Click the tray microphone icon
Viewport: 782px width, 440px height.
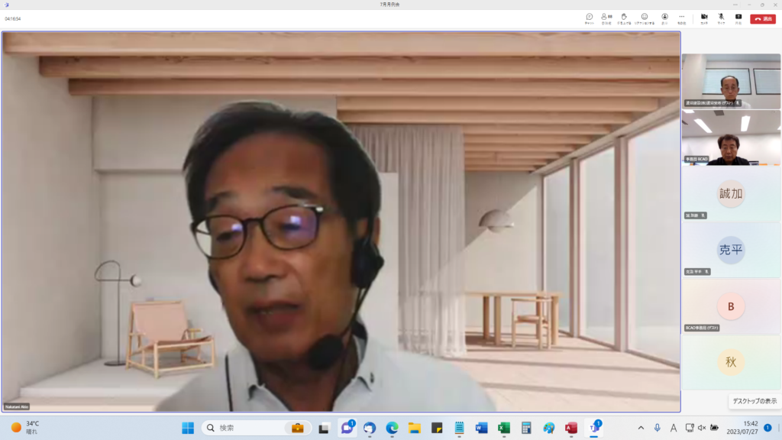[x=658, y=428]
